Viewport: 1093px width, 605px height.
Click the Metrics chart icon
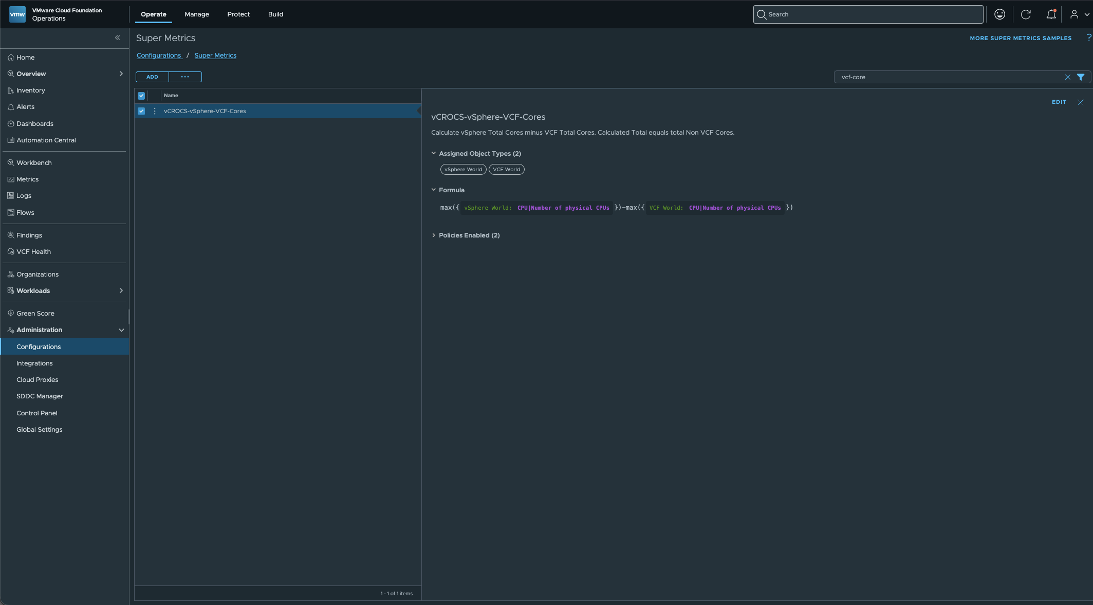pos(11,179)
